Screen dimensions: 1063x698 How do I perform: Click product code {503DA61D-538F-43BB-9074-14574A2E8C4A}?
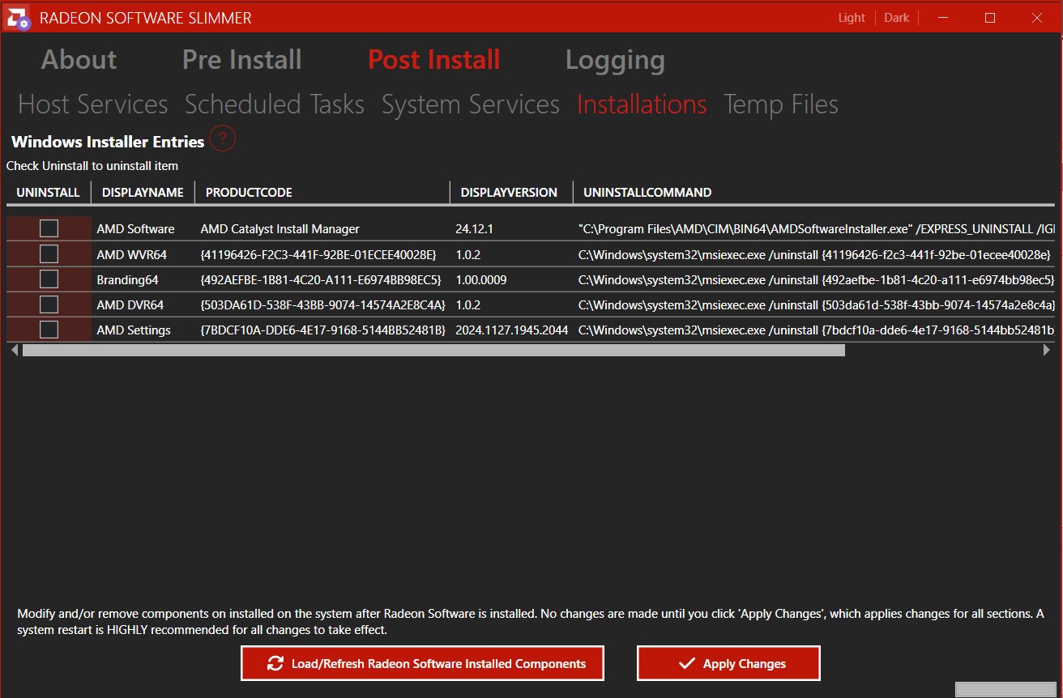coord(323,304)
